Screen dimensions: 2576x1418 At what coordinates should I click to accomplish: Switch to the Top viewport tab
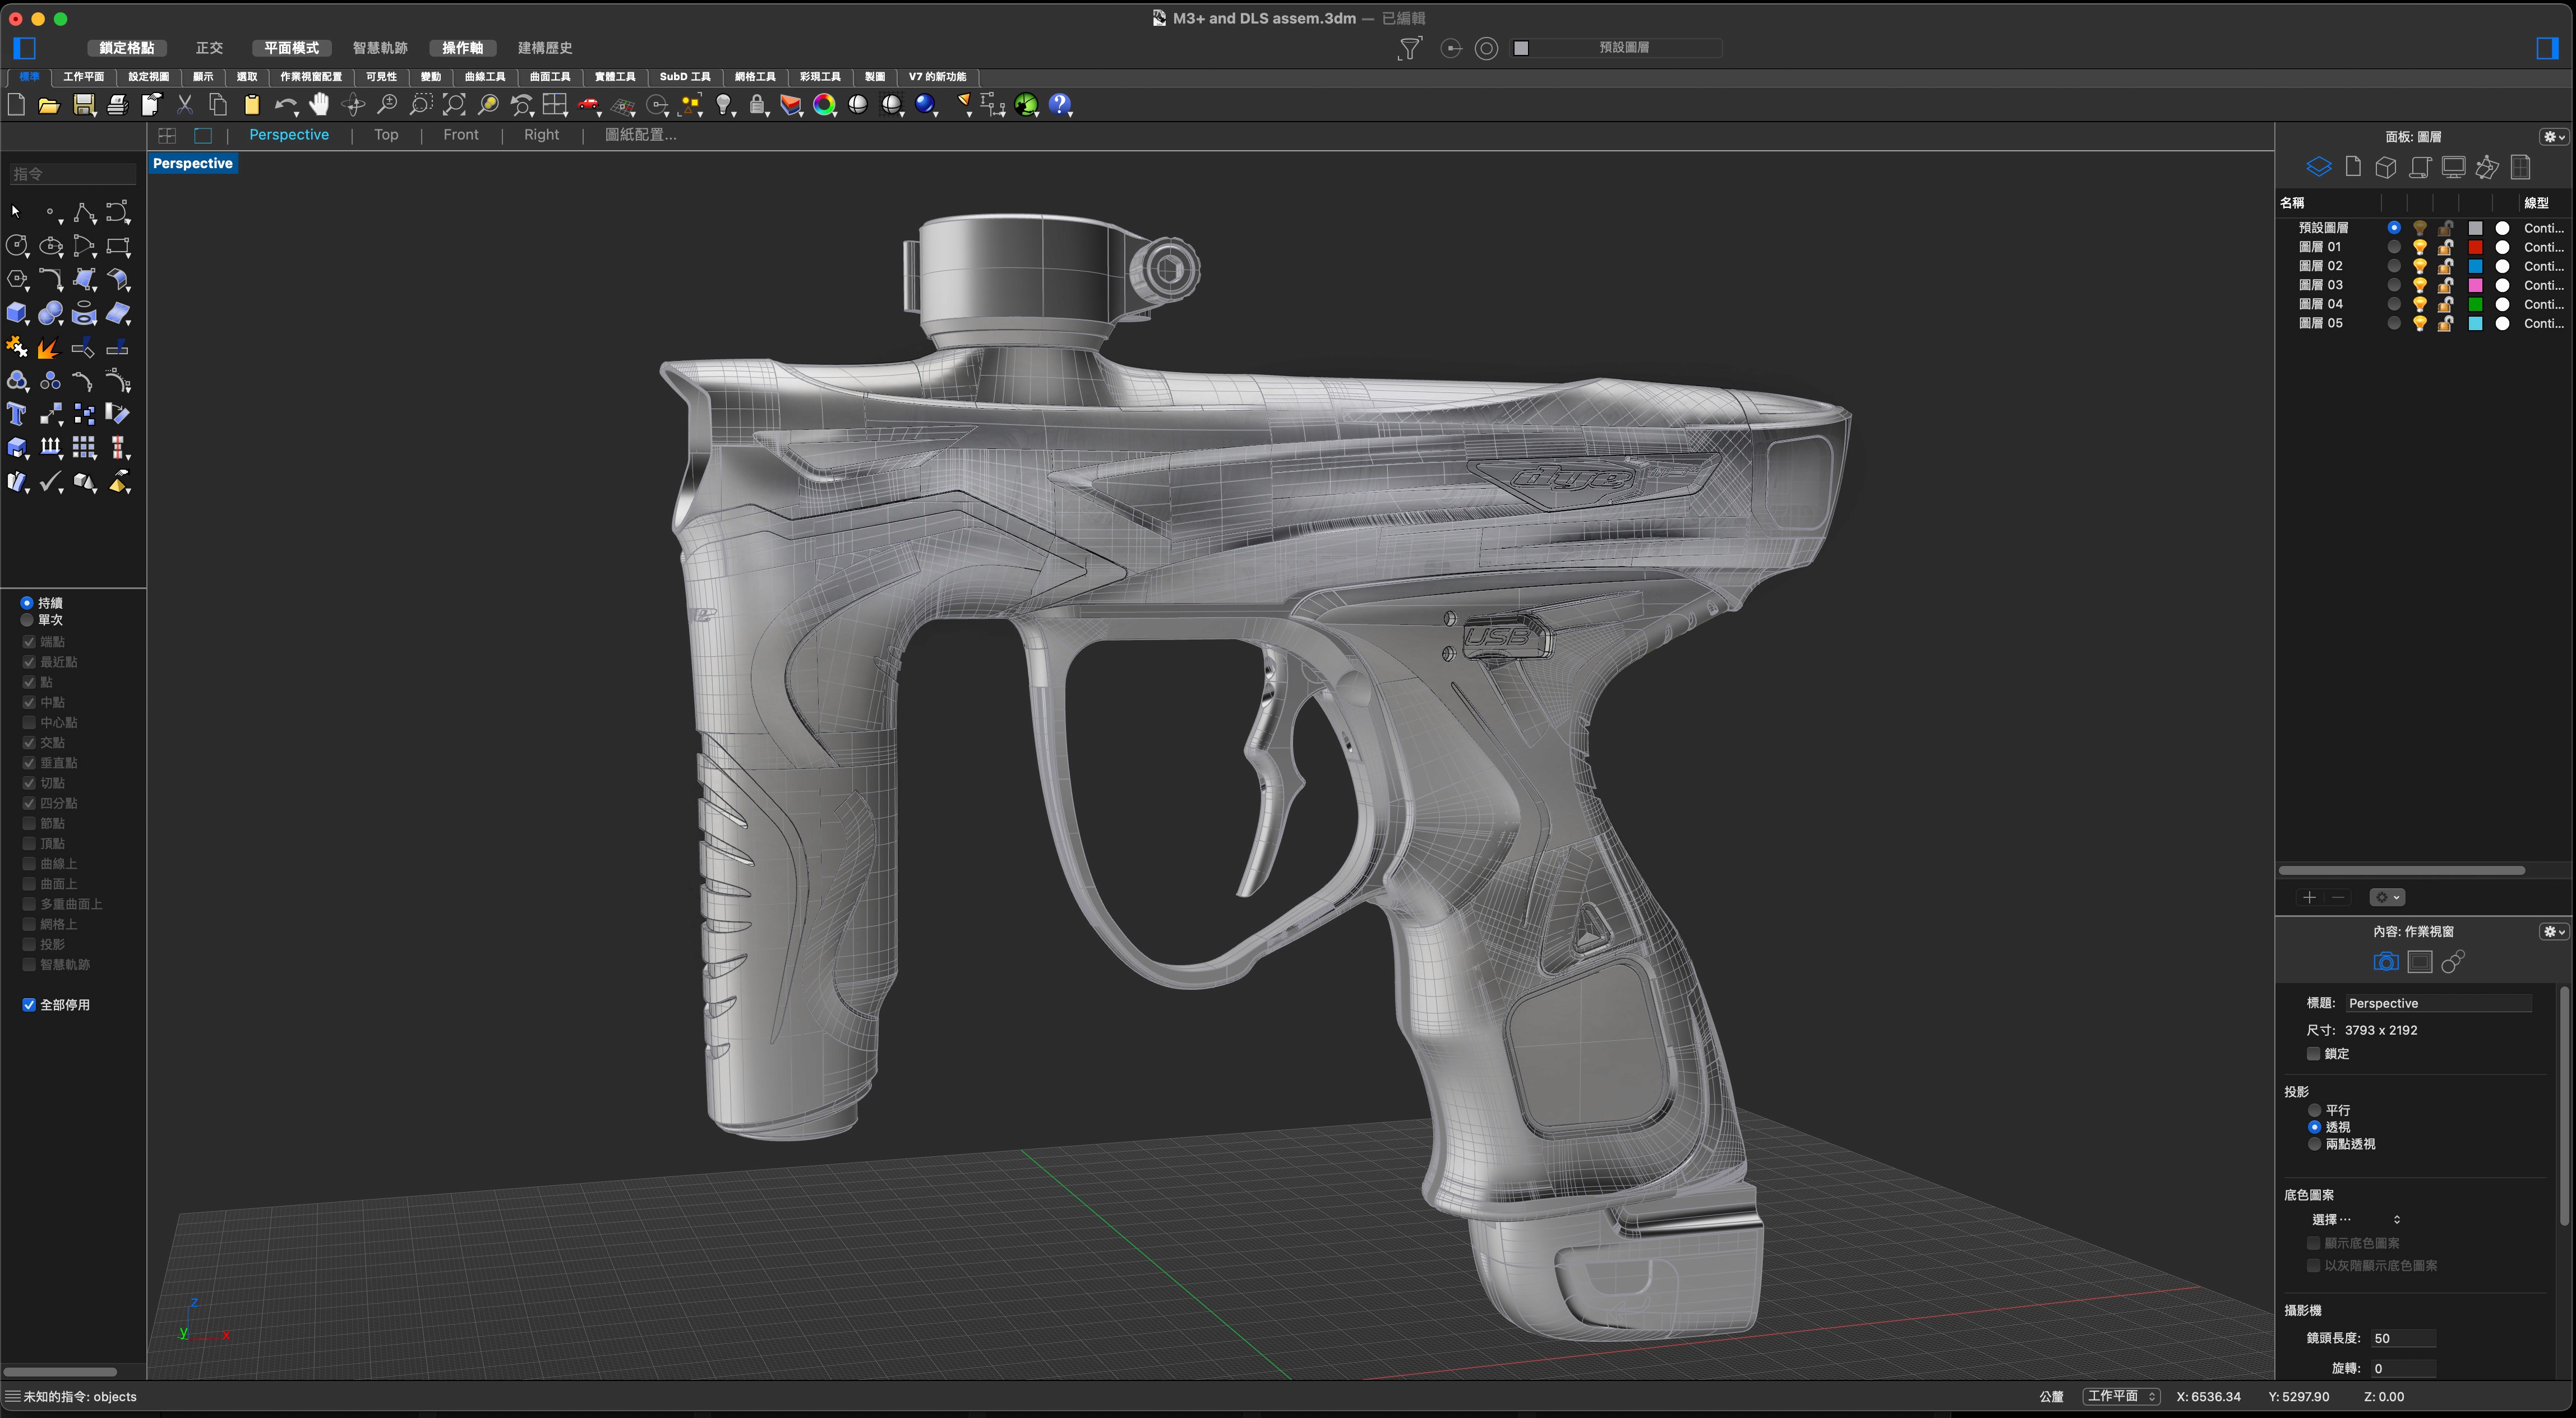point(386,135)
